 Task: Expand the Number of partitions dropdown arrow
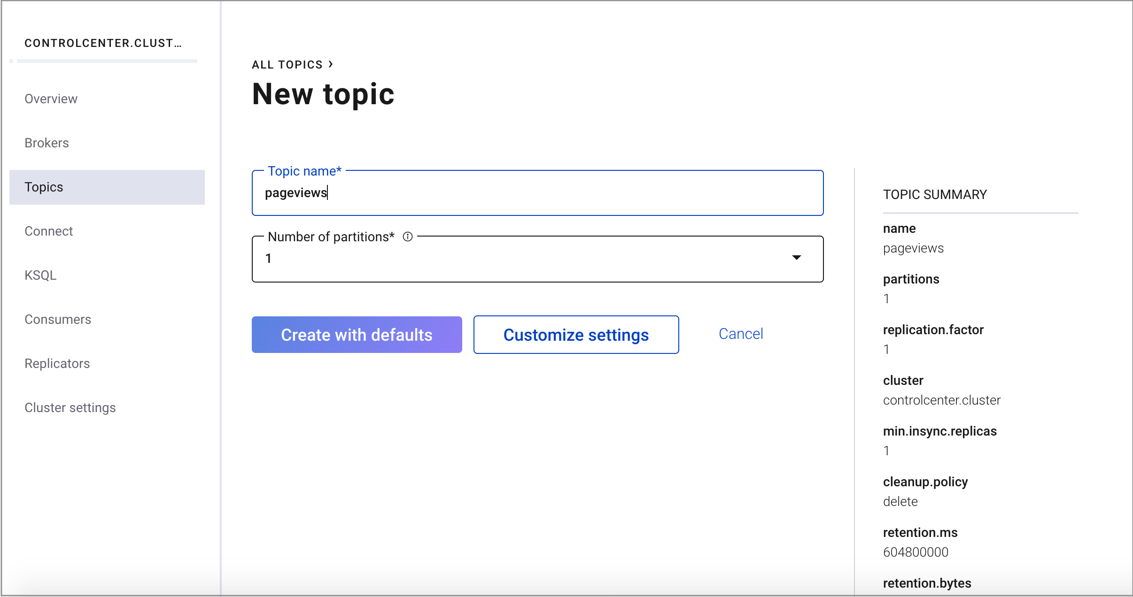coord(796,258)
